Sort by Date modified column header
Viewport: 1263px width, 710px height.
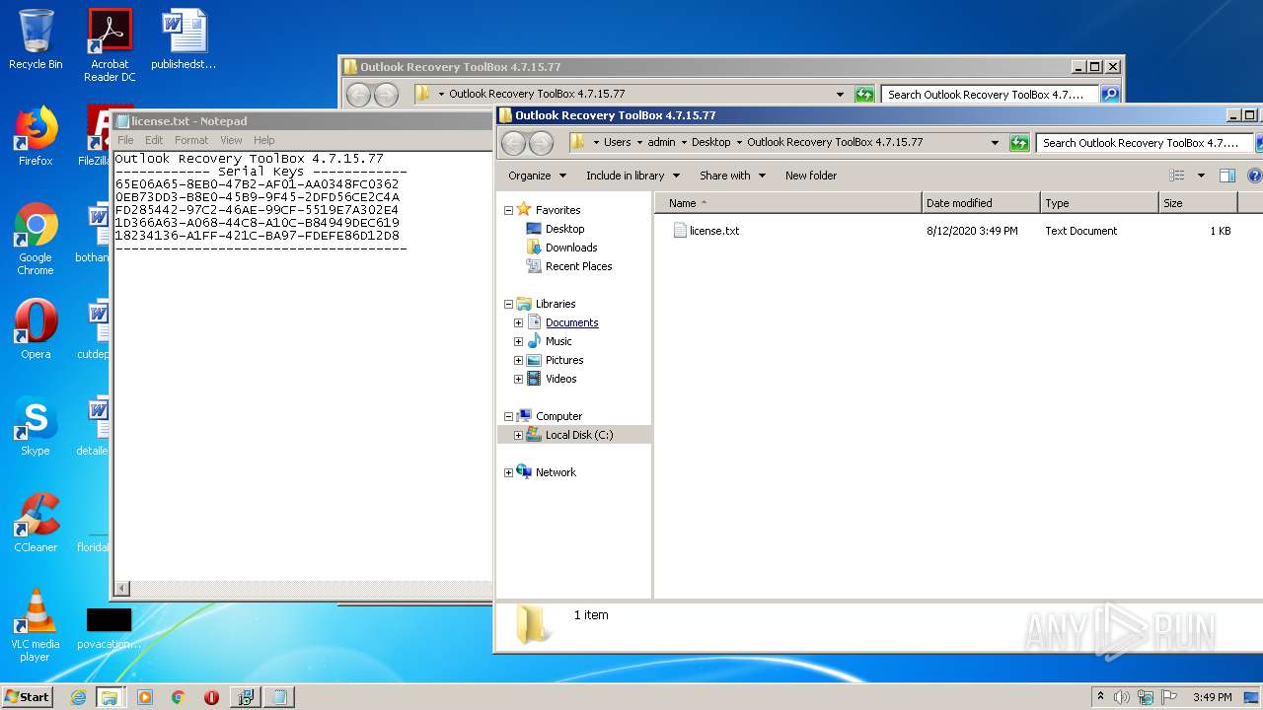(981, 203)
